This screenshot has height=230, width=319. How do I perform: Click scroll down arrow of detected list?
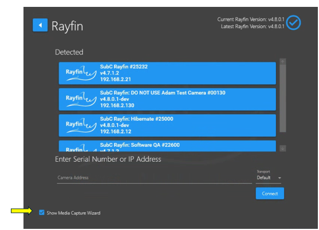tap(282, 149)
